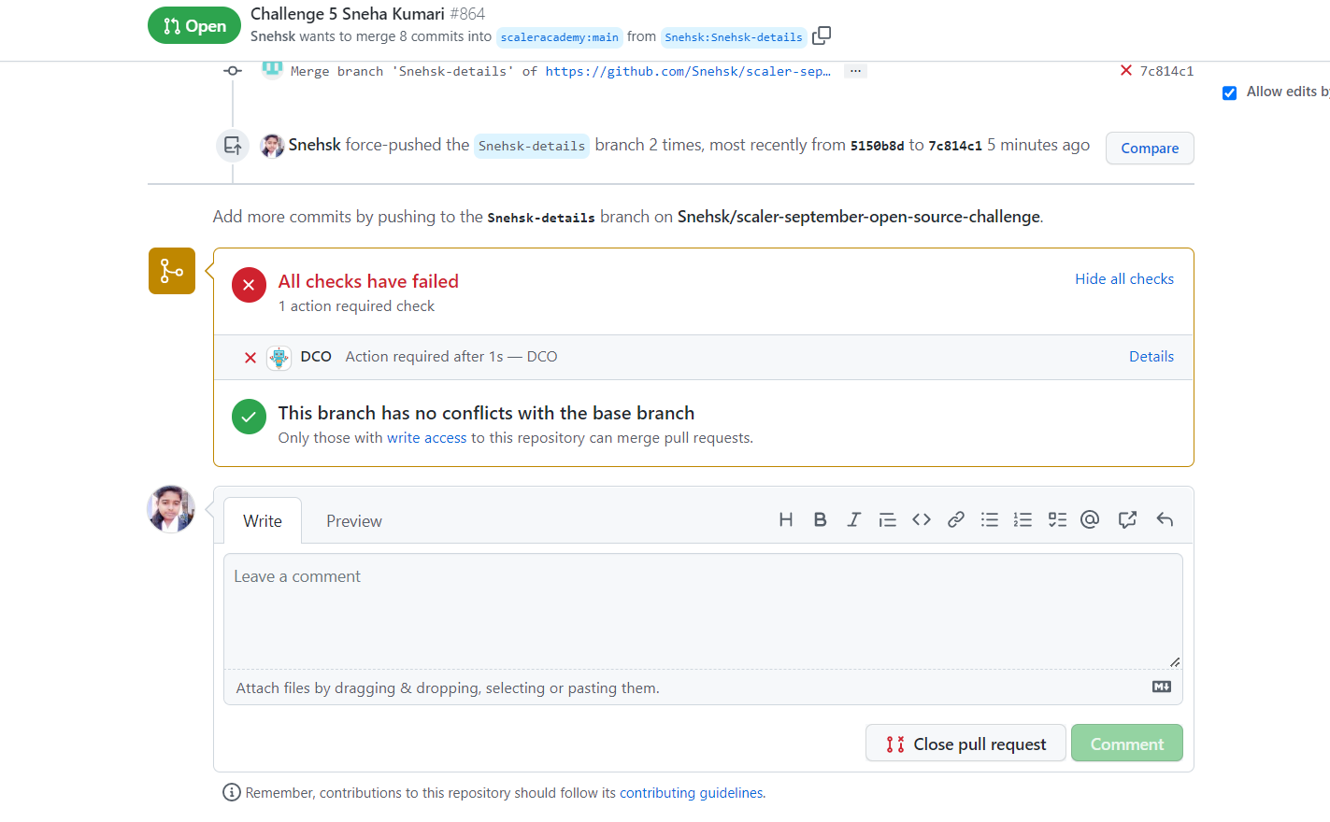This screenshot has width=1330, height=822.
Task: Open Markdown help via the M↓ icon
Action: click(1161, 687)
